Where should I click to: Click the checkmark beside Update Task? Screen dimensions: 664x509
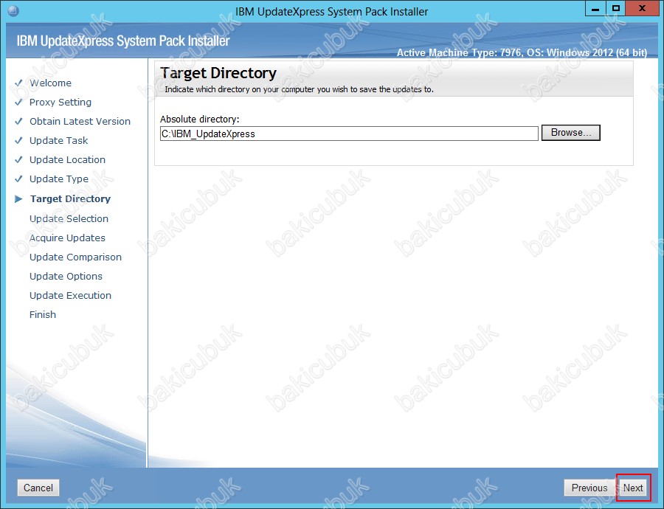(18, 141)
